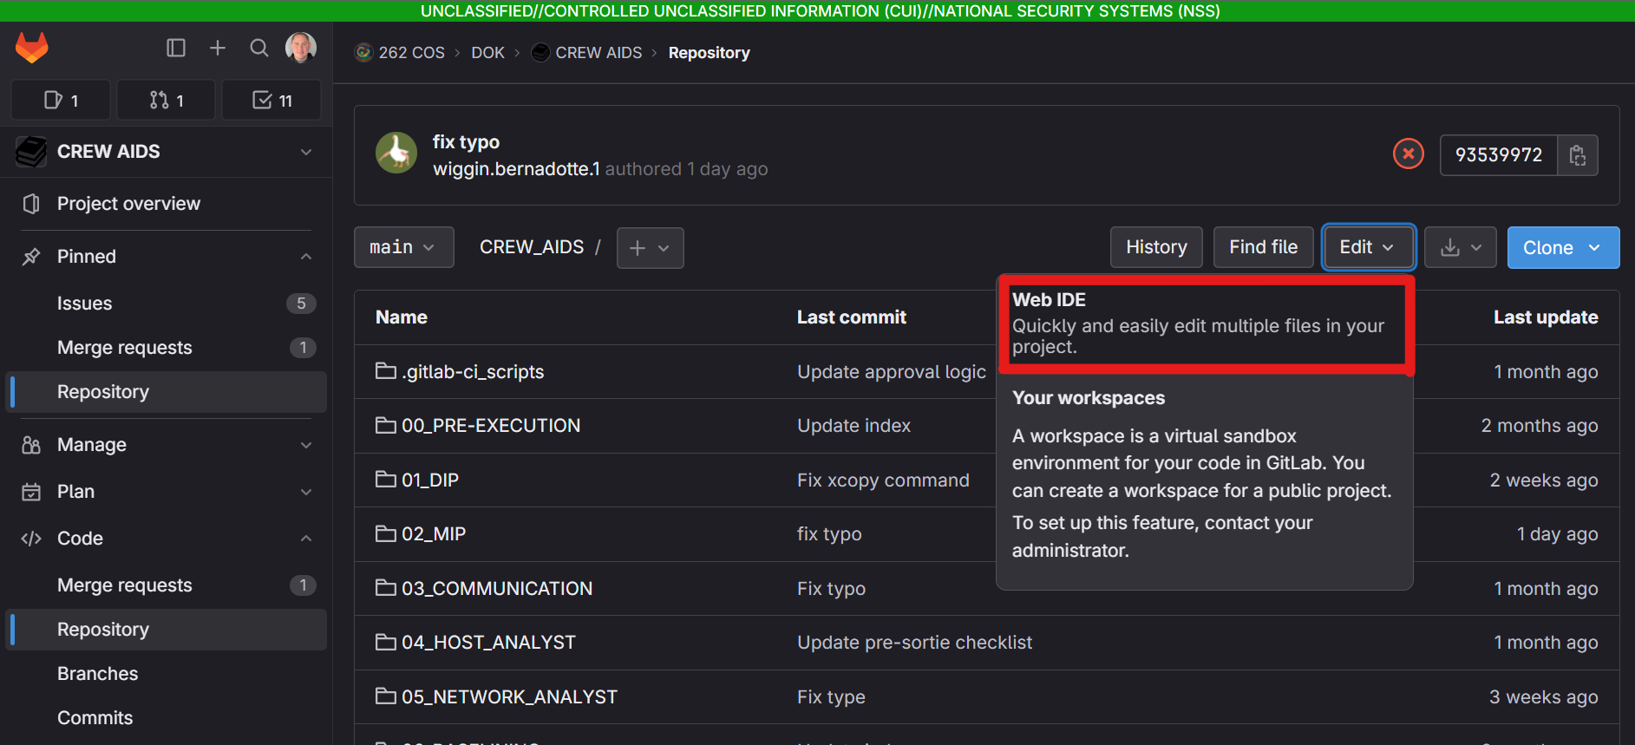The height and width of the screenshot is (745, 1635).
Task: Go to CREW AIDS breadcrumb
Action: [x=598, y=53]
